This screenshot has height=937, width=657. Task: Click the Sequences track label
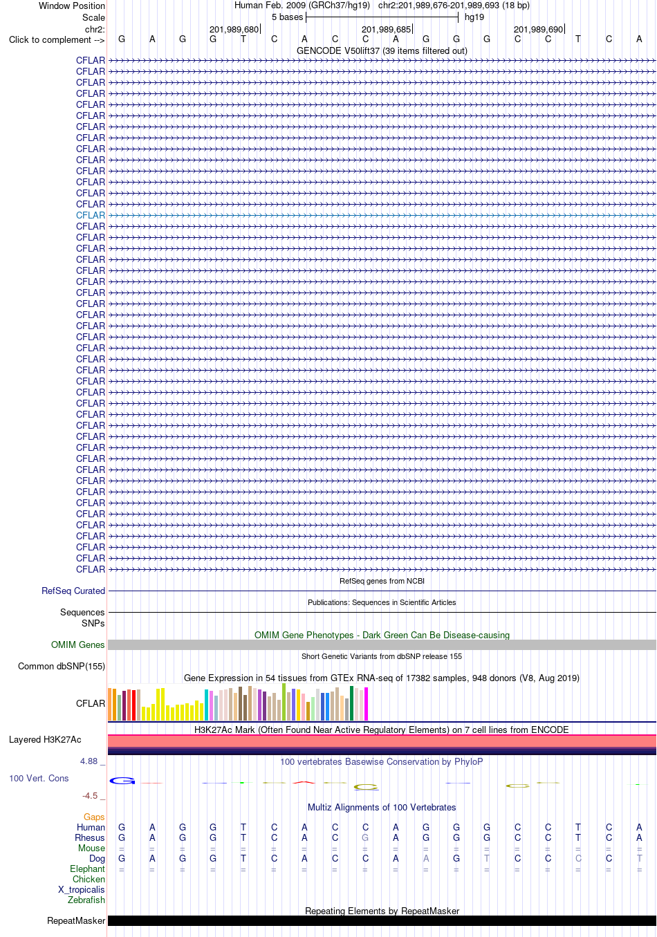82,612
